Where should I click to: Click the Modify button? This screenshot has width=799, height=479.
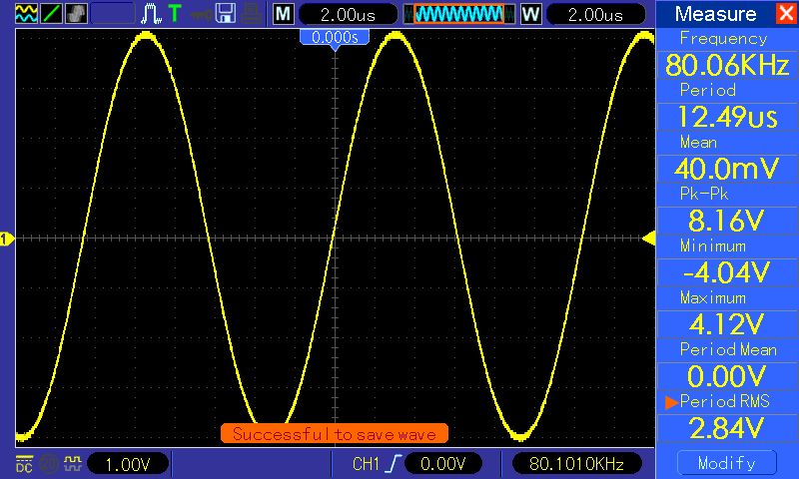[x=727, y=463]
